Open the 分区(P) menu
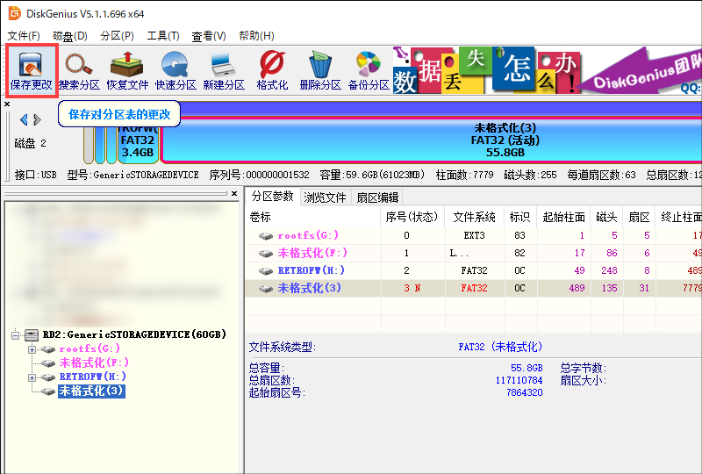Image resolution: width=702 pixels, height=474 pixels. (117, 36)
